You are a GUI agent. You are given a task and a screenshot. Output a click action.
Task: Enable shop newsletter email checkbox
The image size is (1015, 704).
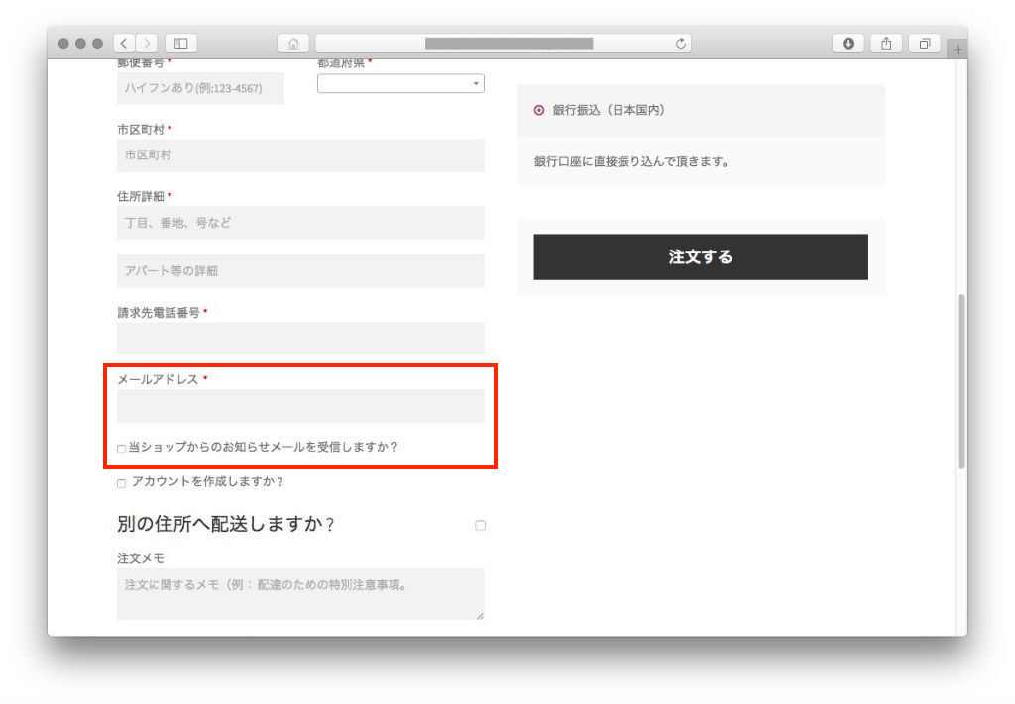[x=122, y=449]
